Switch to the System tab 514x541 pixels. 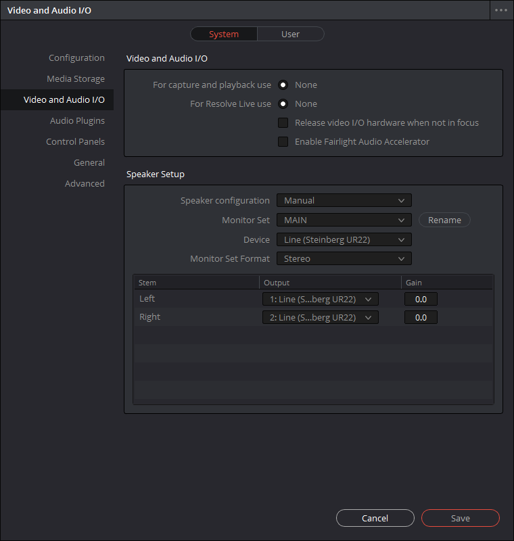pos(224,34)
